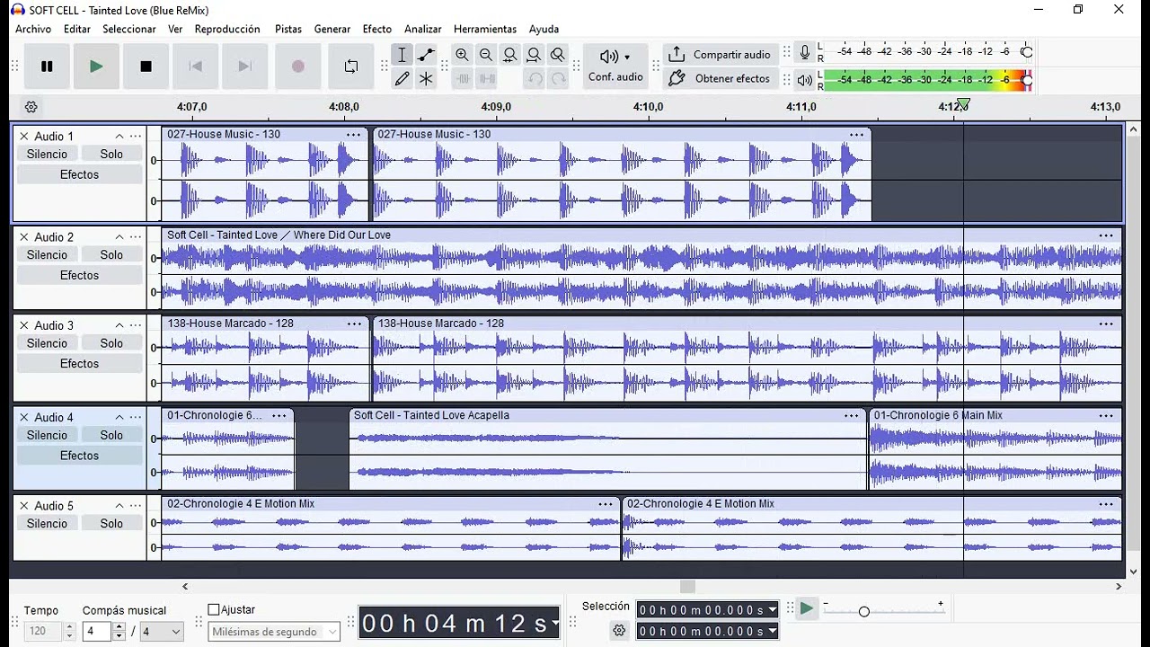
Task: Open Selección settings gear
Action: tap(619, 631)
